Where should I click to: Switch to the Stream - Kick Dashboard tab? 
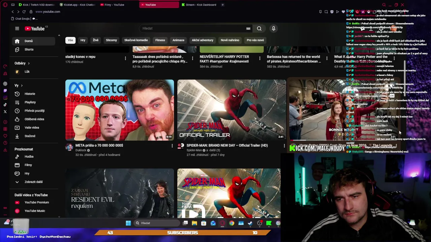point(199,5)
